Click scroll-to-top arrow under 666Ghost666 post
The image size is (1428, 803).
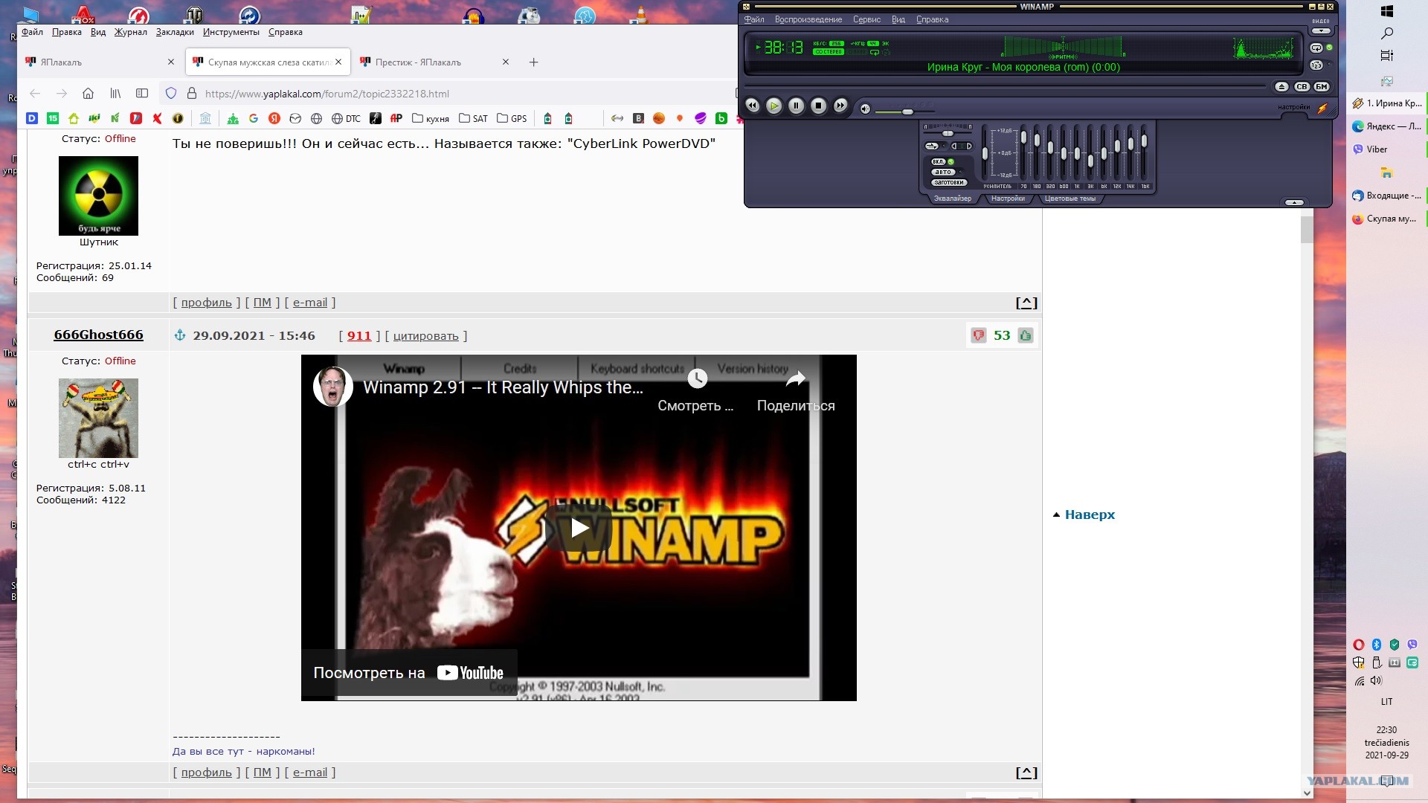click(x=1026, y=773)
